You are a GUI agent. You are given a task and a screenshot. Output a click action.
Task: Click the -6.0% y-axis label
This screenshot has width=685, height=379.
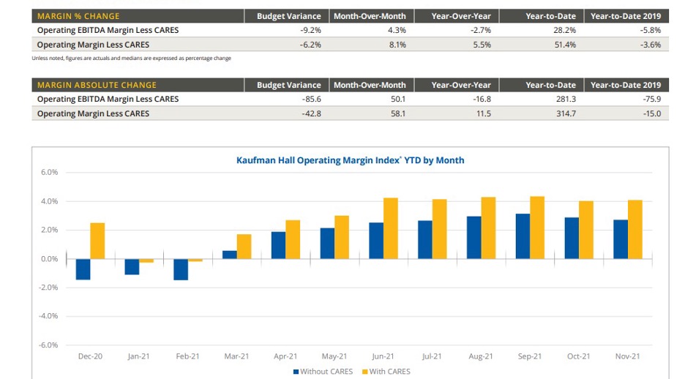(x=48, y=345)
